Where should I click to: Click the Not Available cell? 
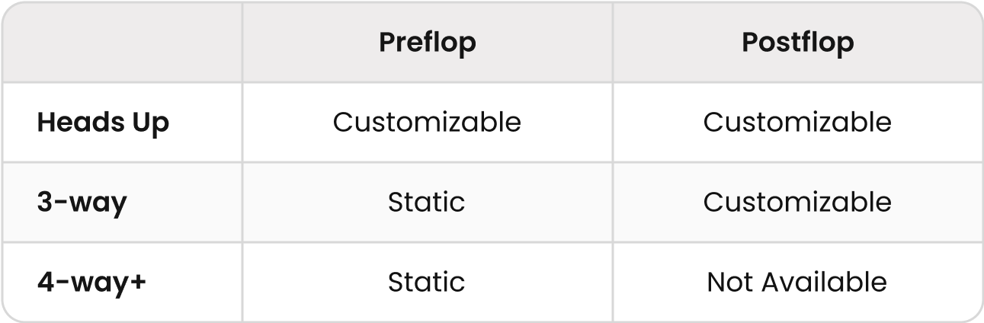797,282
